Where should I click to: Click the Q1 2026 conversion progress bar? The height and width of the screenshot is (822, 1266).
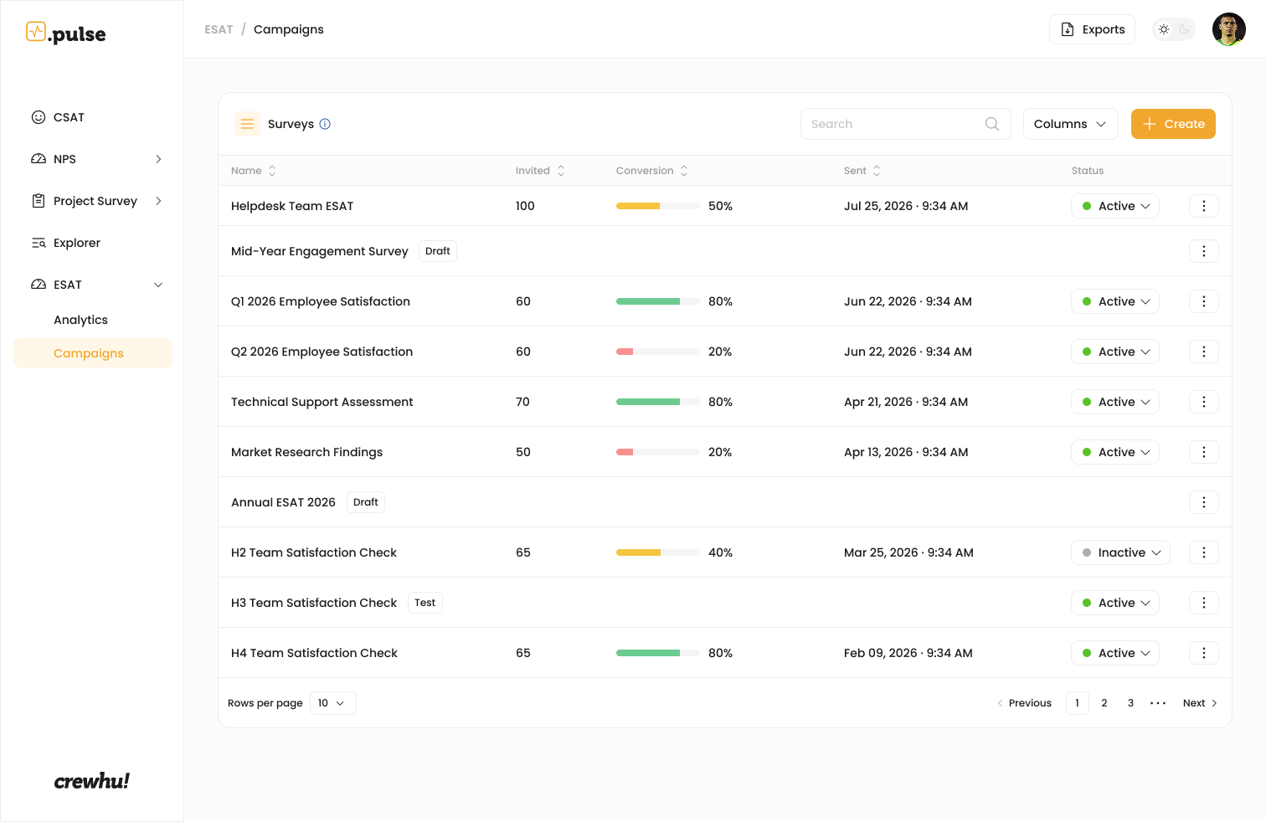click(x=658, y=301)
